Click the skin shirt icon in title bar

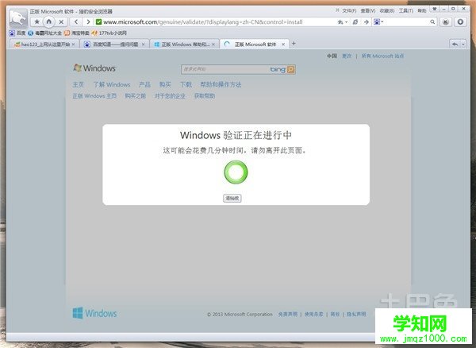click(x=435, y=9)
